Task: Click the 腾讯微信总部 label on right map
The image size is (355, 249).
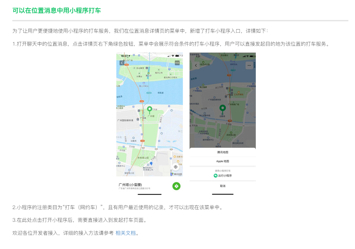Action: (x=238, y=143)
